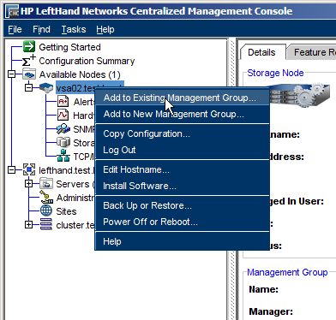336x320 pixels.
Task: Expand the cluster branch
Action: coord(28,225)
